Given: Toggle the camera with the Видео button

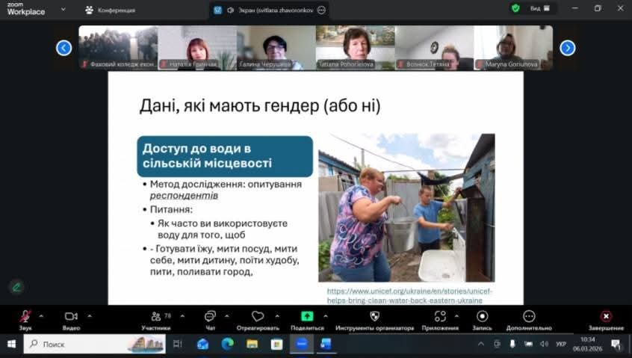Looking at the screenshot, I should [71, 317].
